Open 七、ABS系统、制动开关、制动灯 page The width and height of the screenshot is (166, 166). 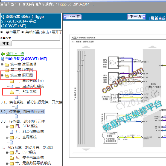(x=27, y=147)
